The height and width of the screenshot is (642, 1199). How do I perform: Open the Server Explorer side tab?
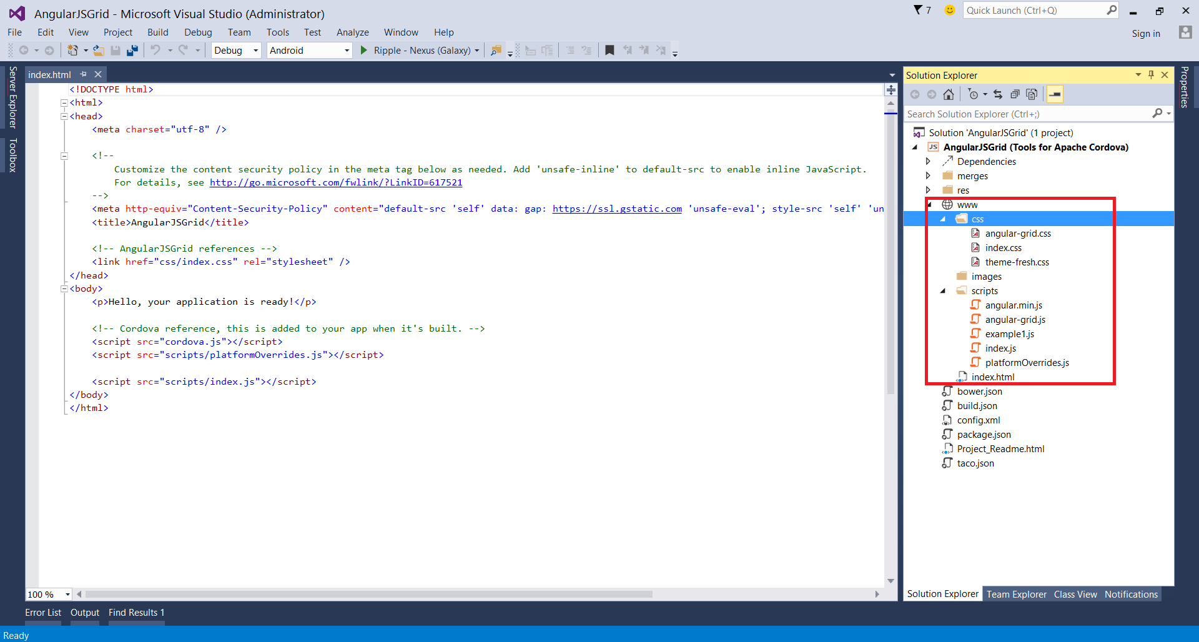click(12, 97)
